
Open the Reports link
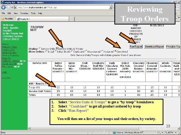tap(6, 58)
